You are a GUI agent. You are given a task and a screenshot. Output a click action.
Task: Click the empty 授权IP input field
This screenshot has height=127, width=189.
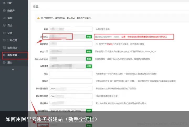(x=71, y=81)
